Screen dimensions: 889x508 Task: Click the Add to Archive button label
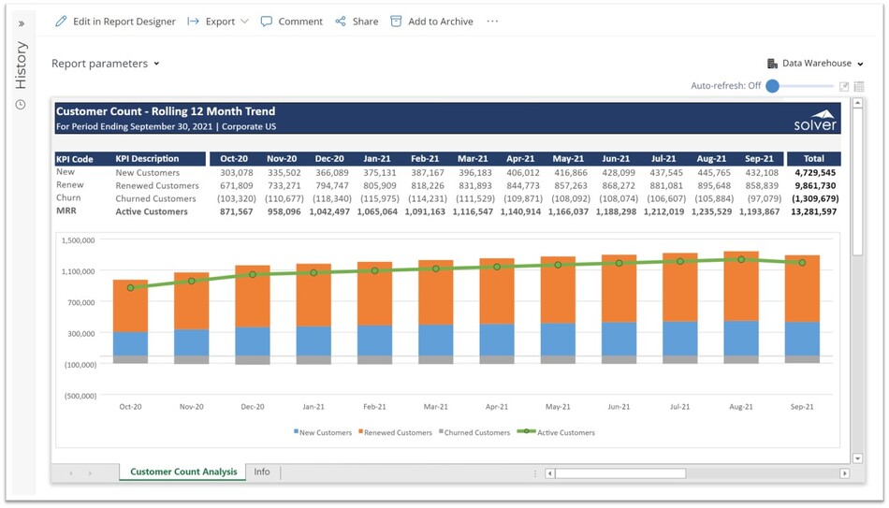click(x=440, y=22)
